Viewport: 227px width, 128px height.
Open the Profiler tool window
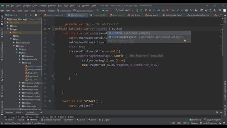[x=69, y=120]
